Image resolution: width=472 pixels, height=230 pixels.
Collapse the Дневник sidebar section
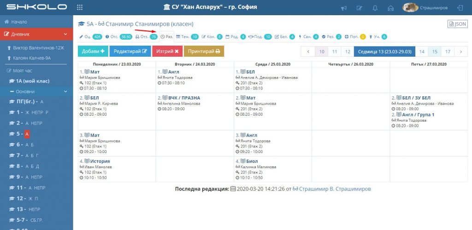(x=36, y=34)
